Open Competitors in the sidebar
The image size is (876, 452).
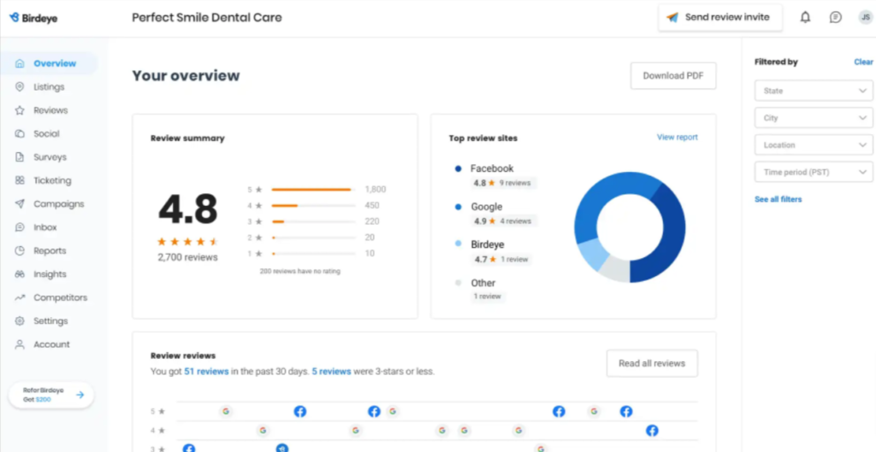tap(60, 298)
